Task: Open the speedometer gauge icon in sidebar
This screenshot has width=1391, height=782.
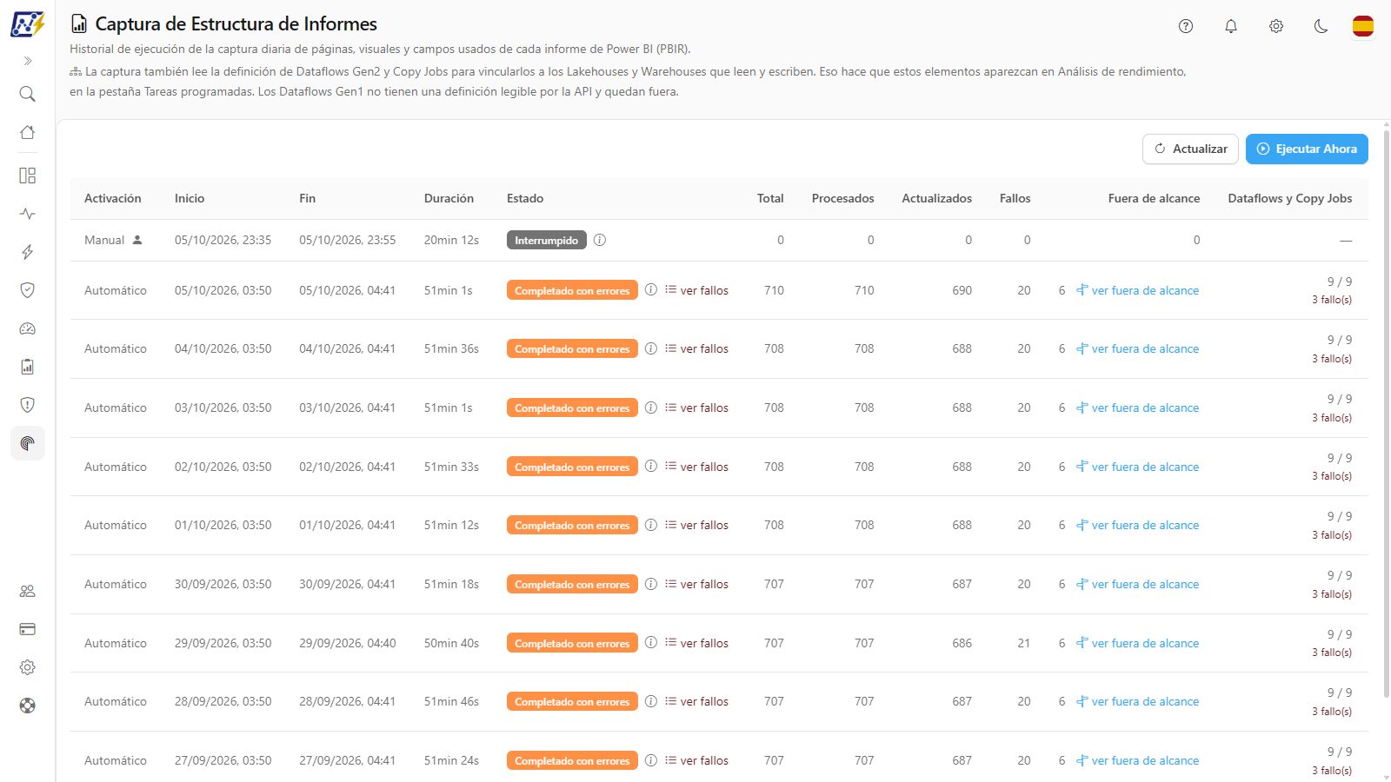Action: tap(28, 328)
